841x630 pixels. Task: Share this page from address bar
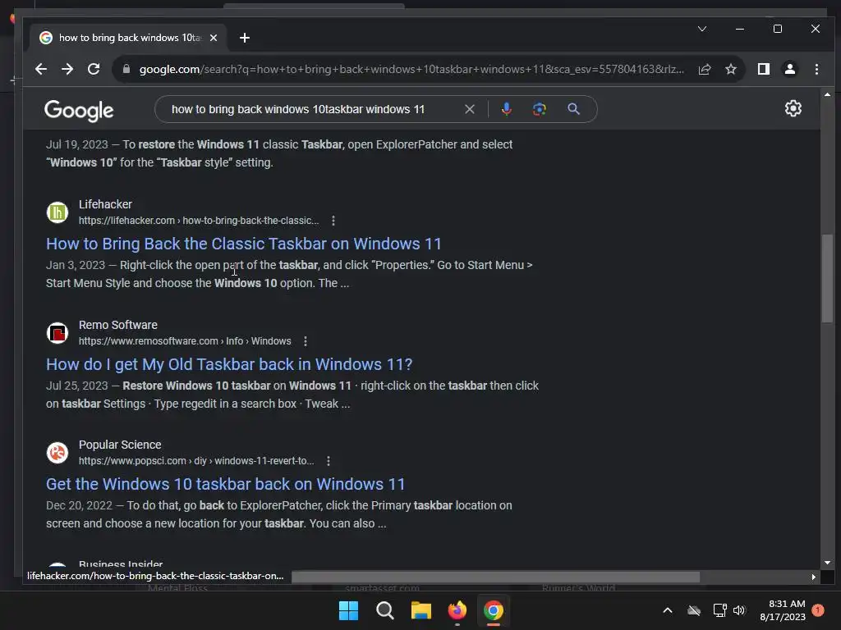point(704,69)
